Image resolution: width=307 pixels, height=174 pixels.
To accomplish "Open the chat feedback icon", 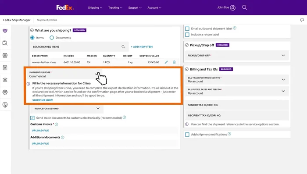I will point(302,20).
